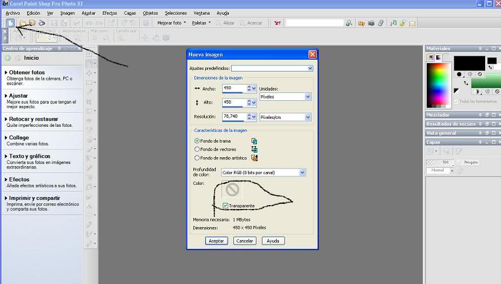Click the Vista general palette pin icon

480,133
